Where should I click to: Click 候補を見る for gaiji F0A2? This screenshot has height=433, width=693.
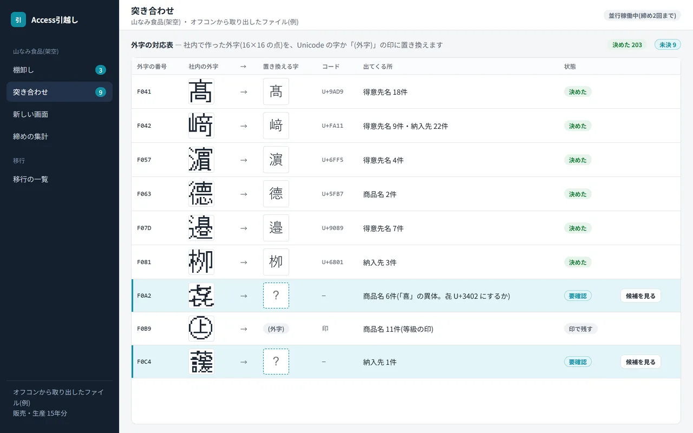click(640, 296)
